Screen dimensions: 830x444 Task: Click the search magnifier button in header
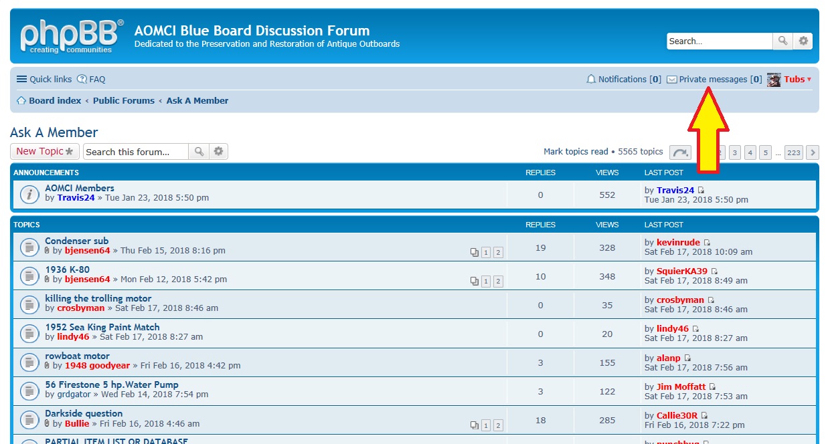click(x=782, y=41)
